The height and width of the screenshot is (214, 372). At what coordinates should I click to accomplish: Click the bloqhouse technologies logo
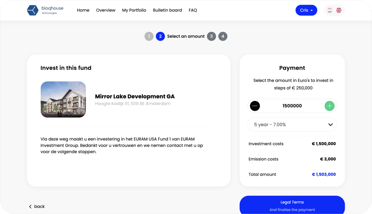(45, 10)
